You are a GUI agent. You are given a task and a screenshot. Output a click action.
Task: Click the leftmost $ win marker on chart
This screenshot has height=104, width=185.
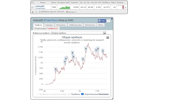tap(55, 69)
